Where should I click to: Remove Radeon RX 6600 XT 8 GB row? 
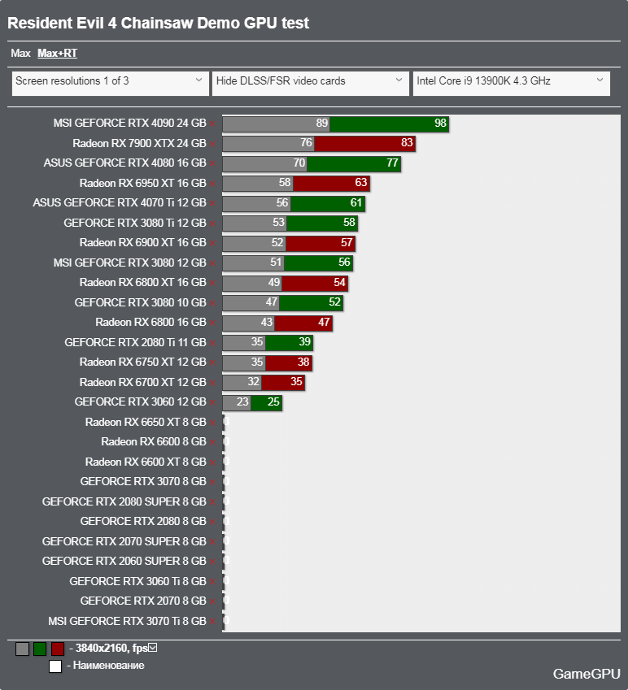click(x=212, y=462)
